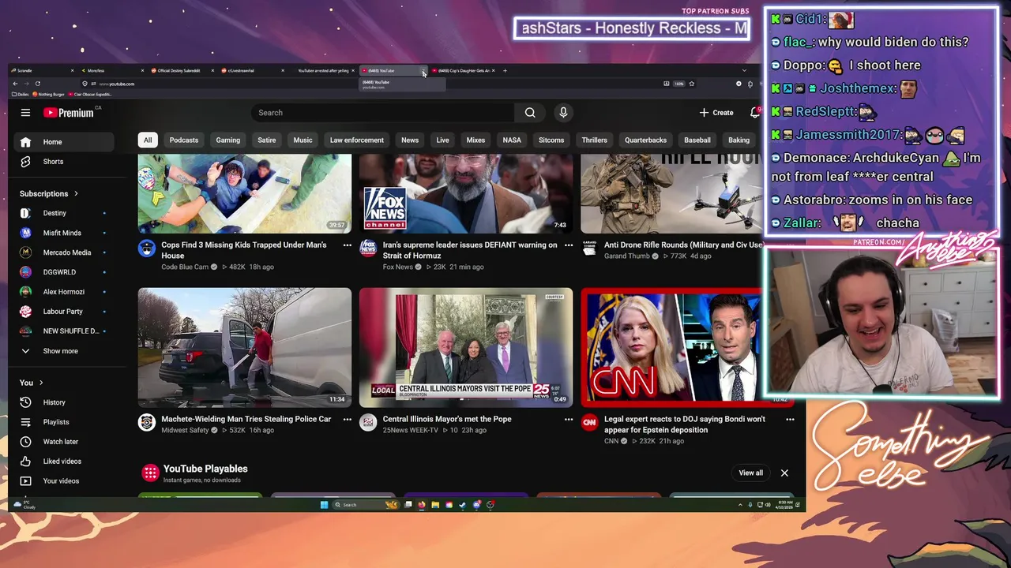Open CNN Bondi Epstein deposition thumbnail
1011x568 pixels.
671,348
